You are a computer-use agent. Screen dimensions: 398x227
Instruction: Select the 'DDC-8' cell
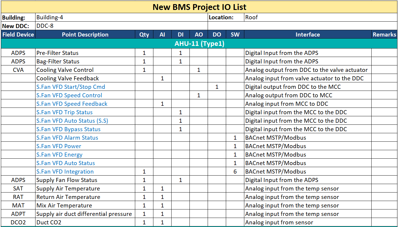tap(121, 26)
